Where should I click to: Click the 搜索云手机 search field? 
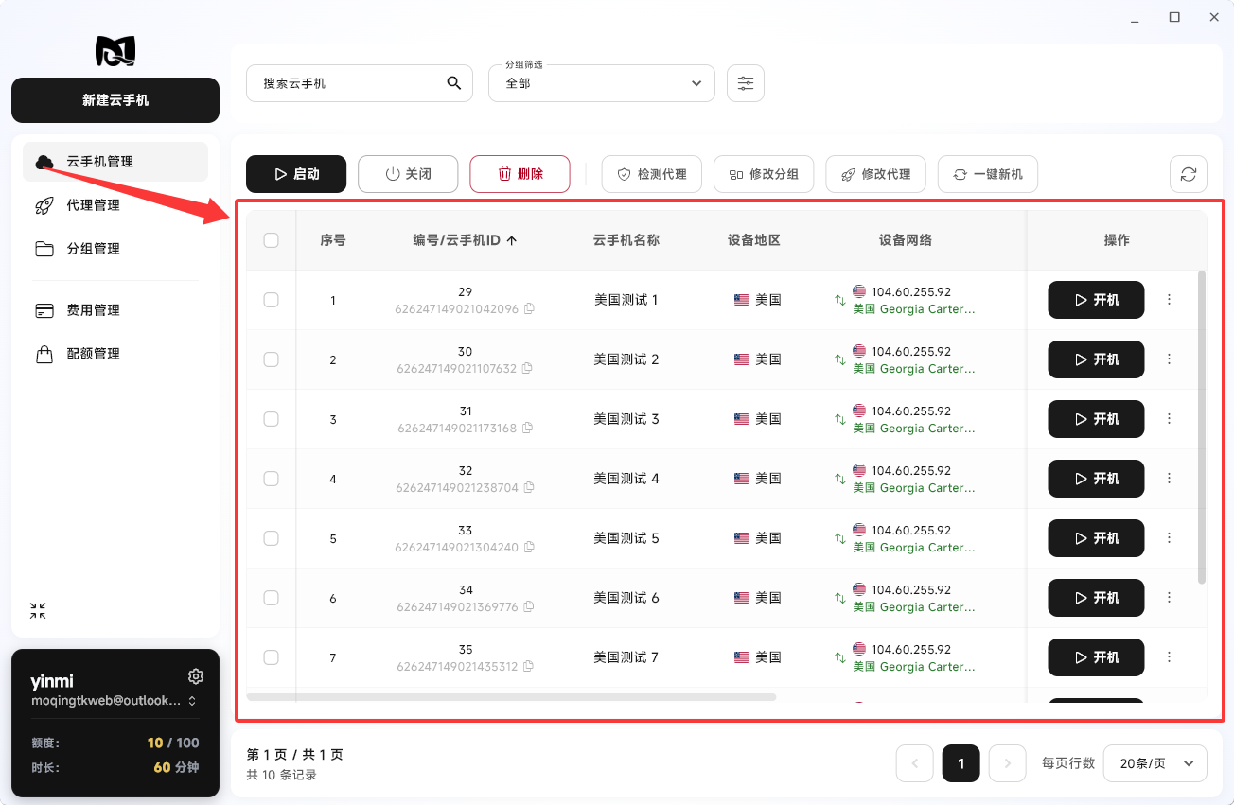point(360,83)
